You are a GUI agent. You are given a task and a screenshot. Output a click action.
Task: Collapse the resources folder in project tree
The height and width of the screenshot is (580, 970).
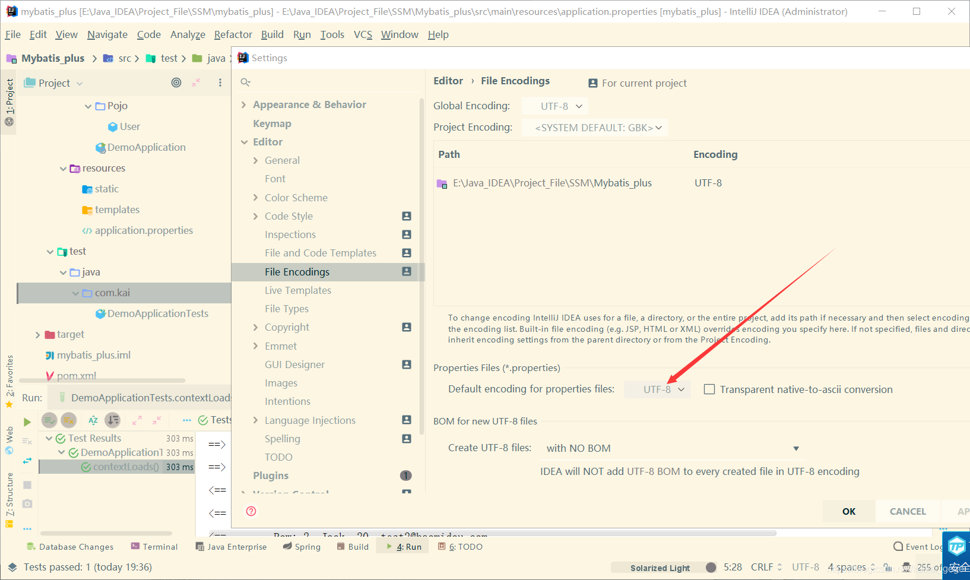click(x=64, y=169)
